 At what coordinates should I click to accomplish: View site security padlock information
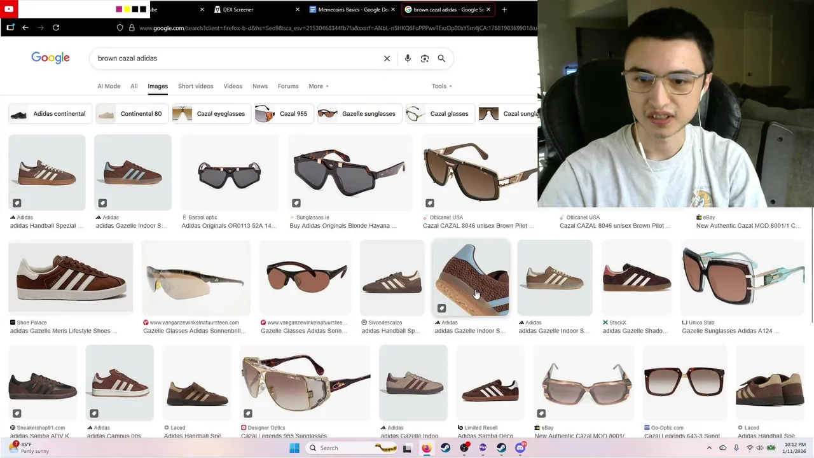coord(132,28)
